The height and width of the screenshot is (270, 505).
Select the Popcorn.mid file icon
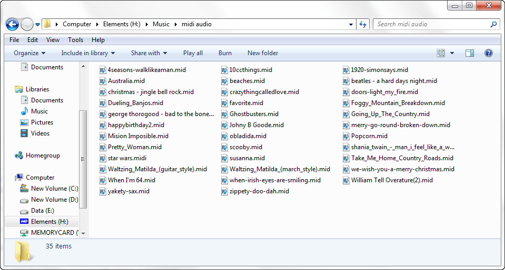pos(346,136)
